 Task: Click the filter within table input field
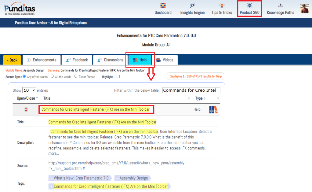(191, 90)
